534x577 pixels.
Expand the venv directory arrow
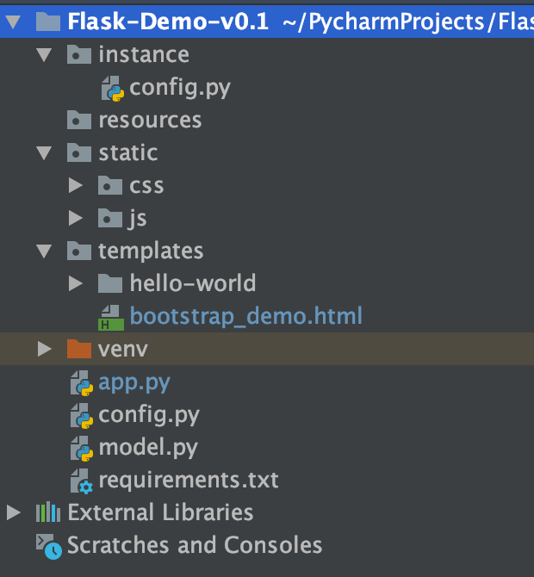(x=45, y=349)
